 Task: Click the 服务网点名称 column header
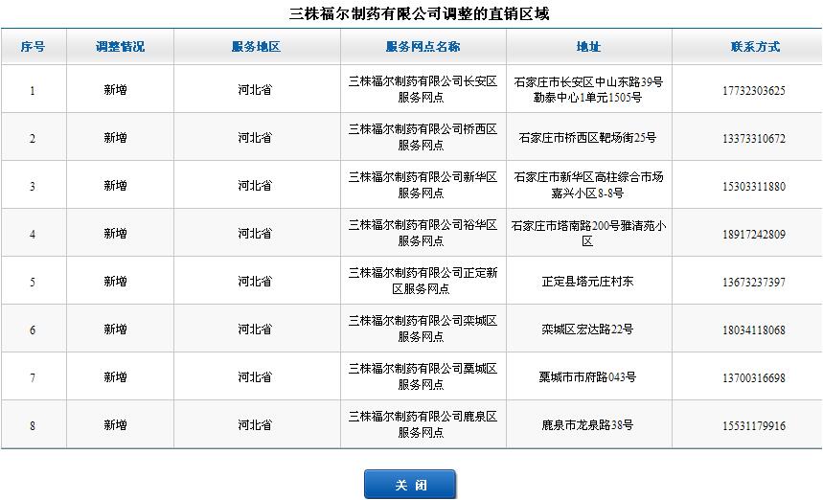423,46
